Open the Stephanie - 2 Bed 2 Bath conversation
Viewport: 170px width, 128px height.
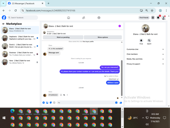point(20,38)
